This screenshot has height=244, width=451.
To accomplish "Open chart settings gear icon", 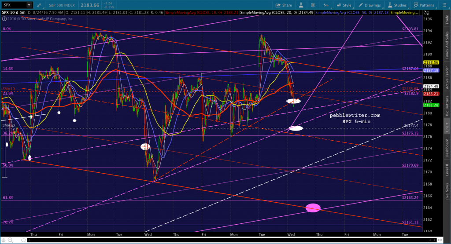I will pos(313,5).
